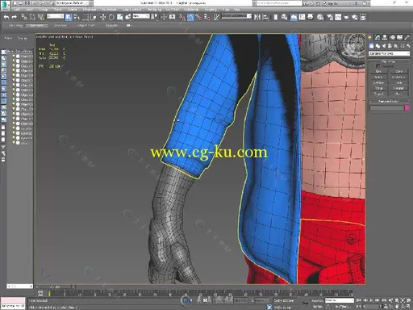413x310 pixels.
Task: Open the named selection sets dropdown
Action: coord(236,16)
